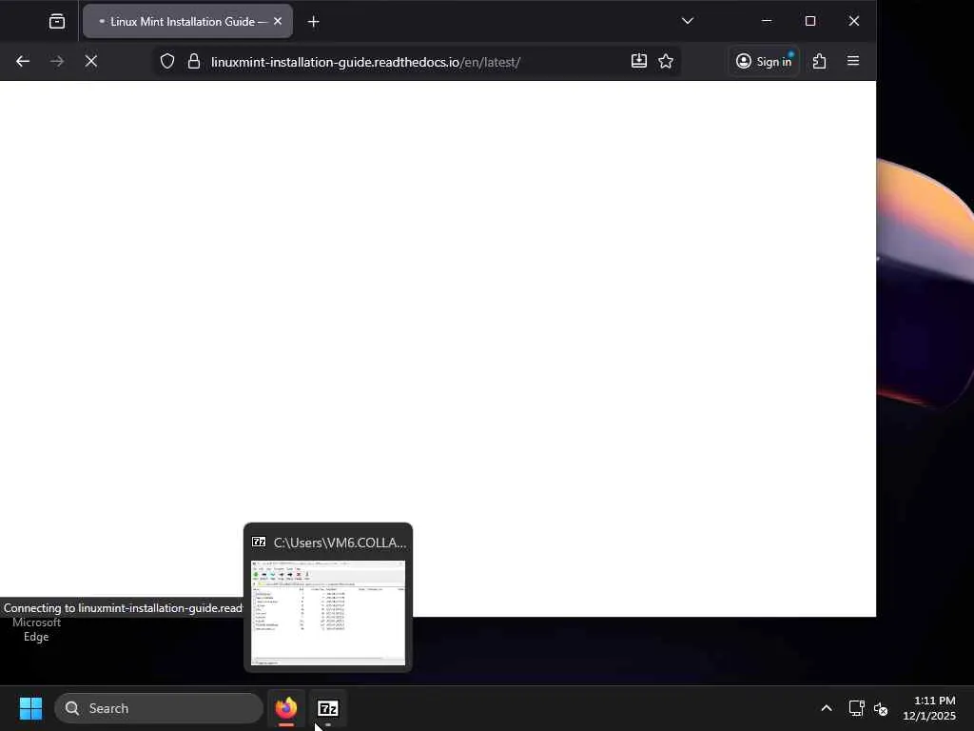Open muted volume tray icon
Viewport: 974px width, 731px height.
881,708
